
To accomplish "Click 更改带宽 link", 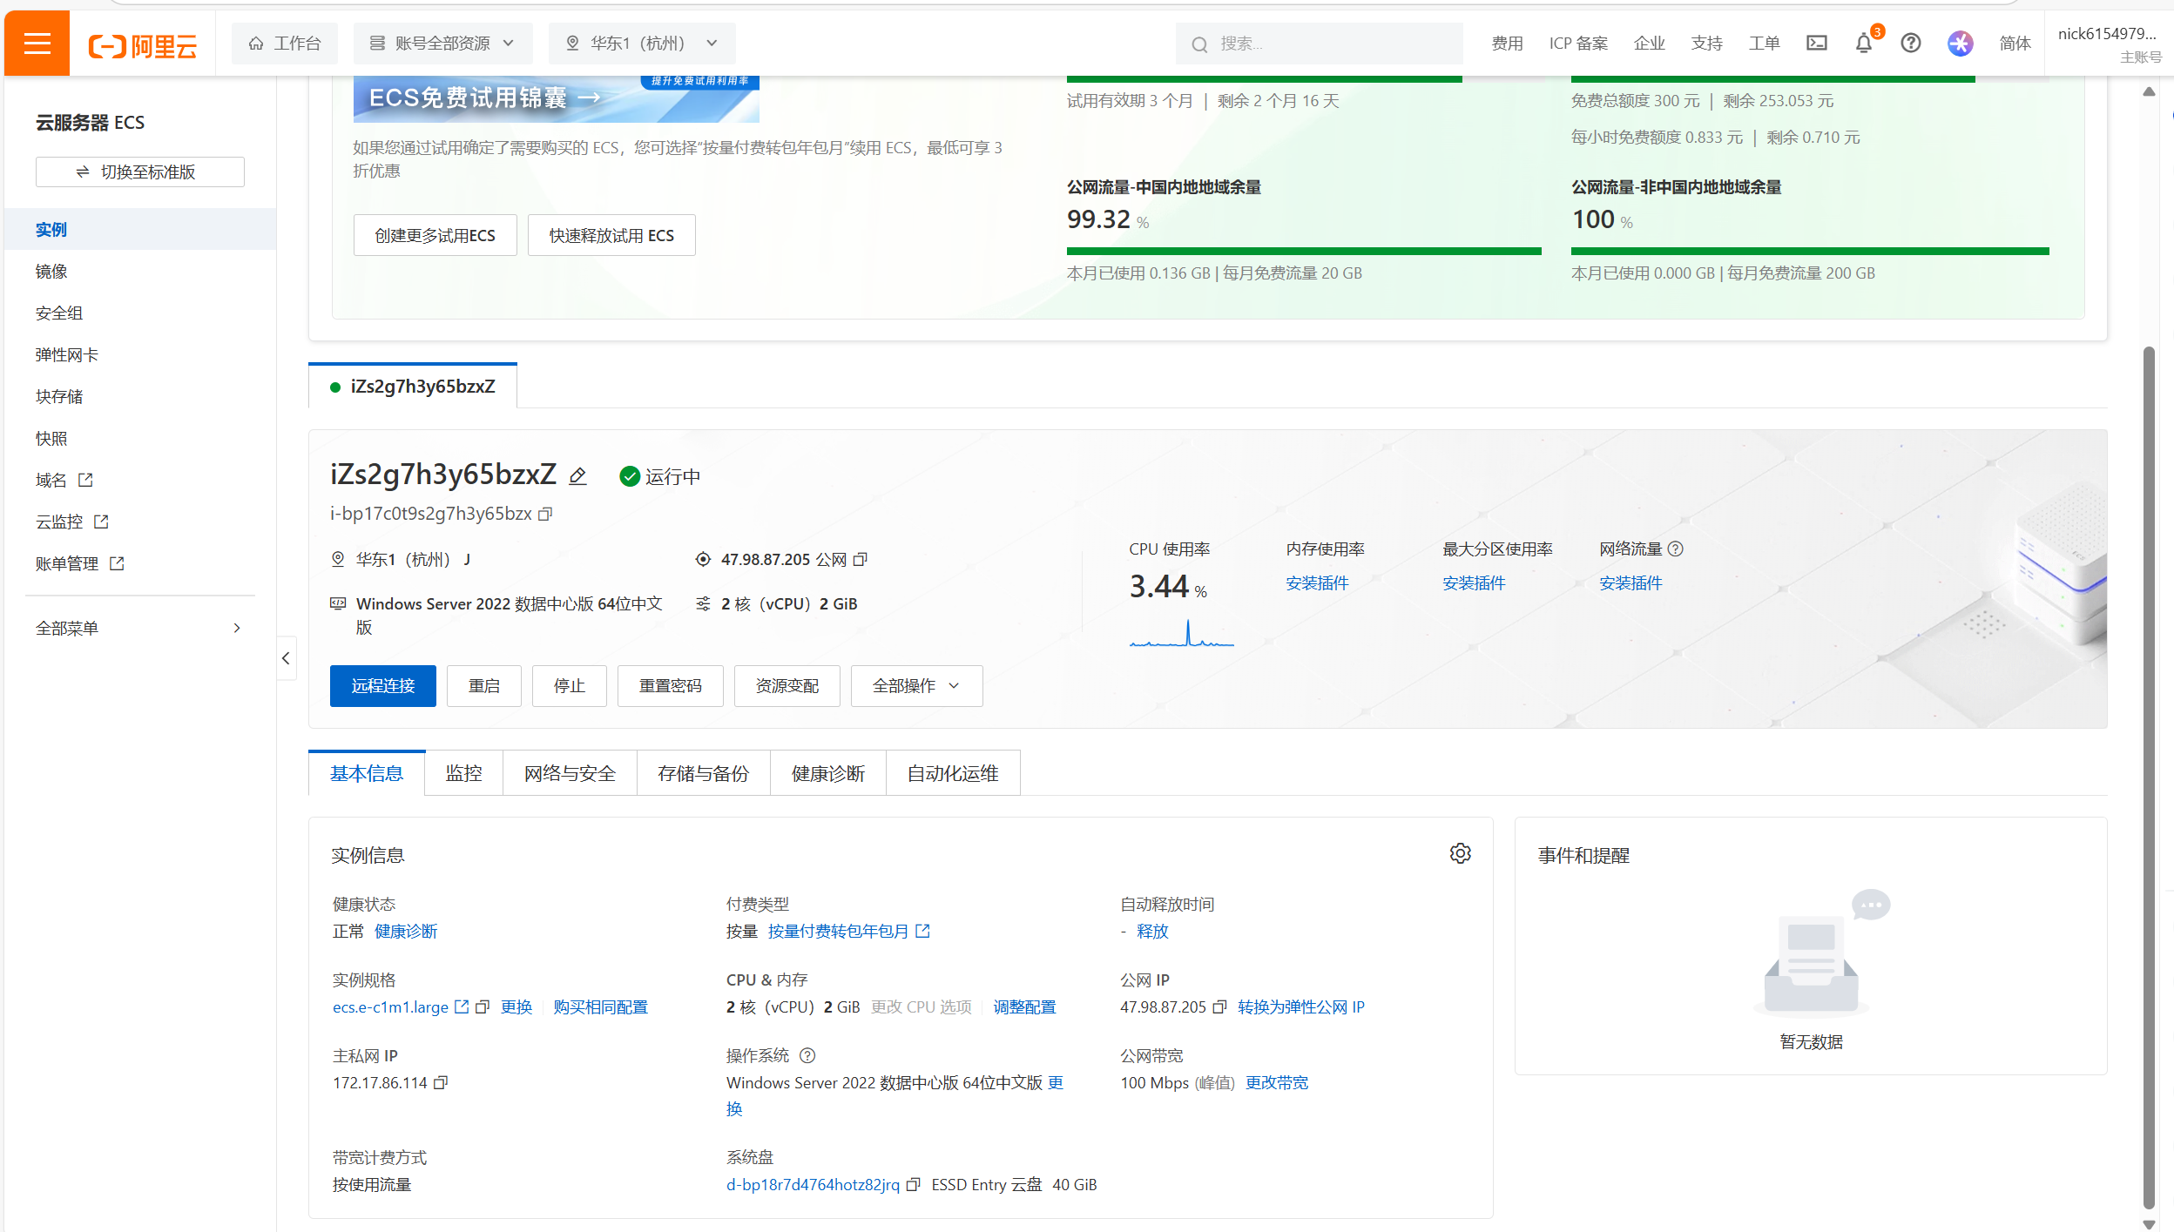I will [1276, 1082].
